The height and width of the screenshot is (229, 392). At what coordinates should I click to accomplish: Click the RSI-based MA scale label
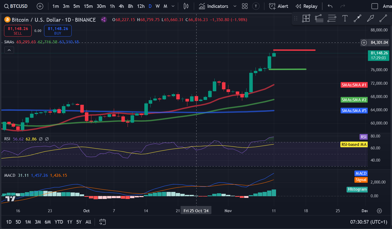tap(354, 145)
